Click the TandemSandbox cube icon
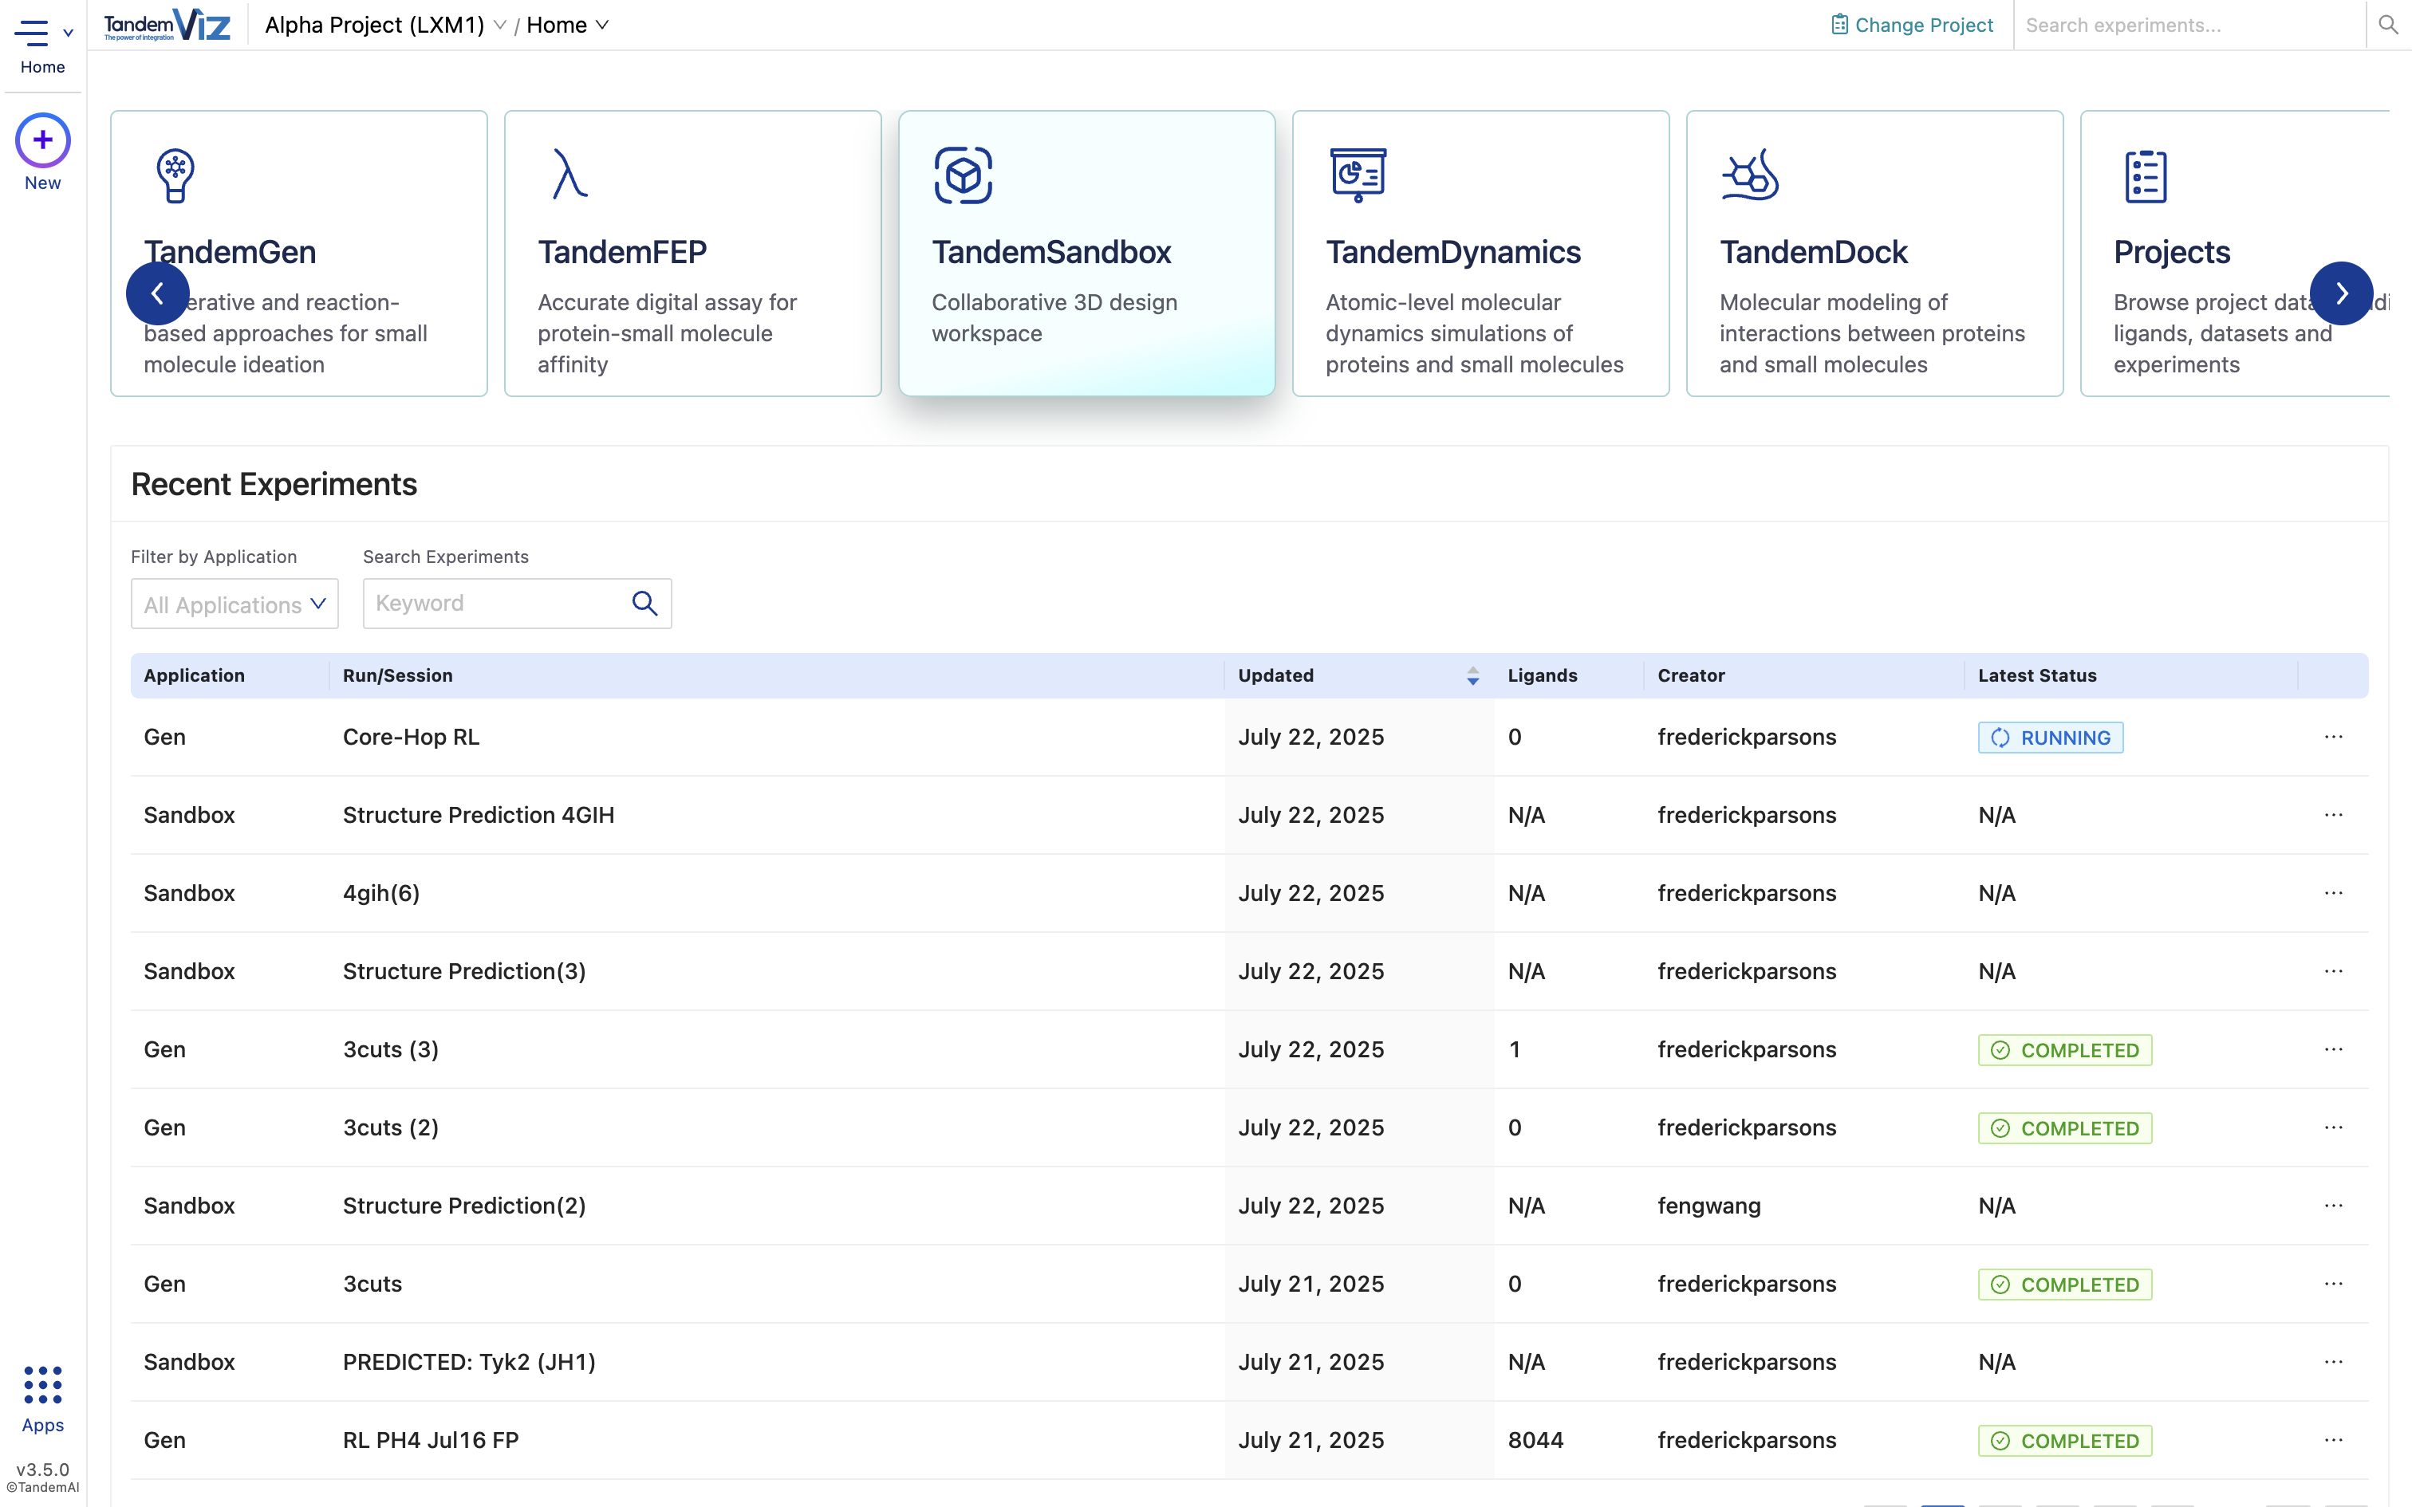 (963, 175)
